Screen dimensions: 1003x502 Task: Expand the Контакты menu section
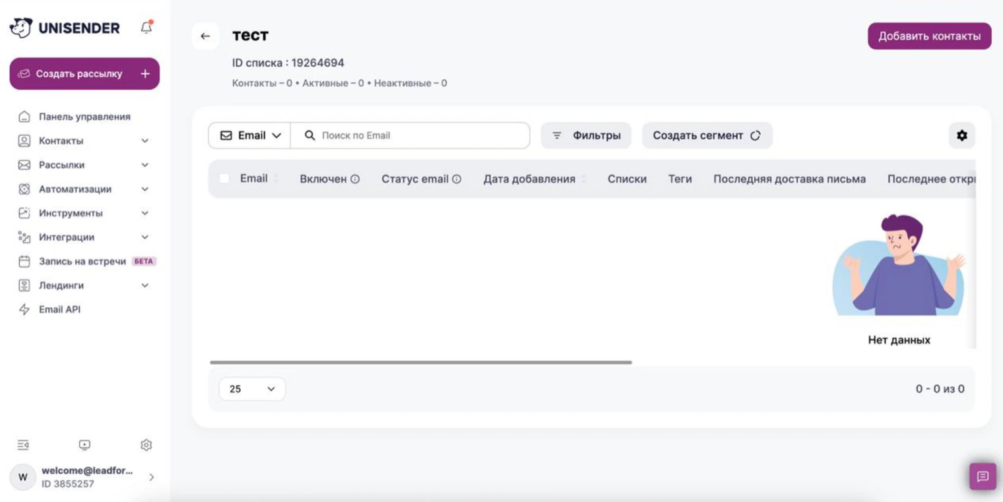[145, 141]
